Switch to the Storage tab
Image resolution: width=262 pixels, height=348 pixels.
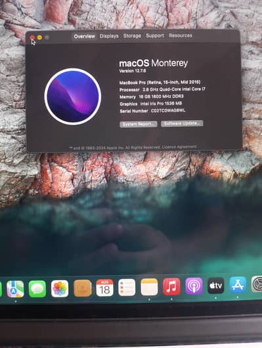click(132, 35)
